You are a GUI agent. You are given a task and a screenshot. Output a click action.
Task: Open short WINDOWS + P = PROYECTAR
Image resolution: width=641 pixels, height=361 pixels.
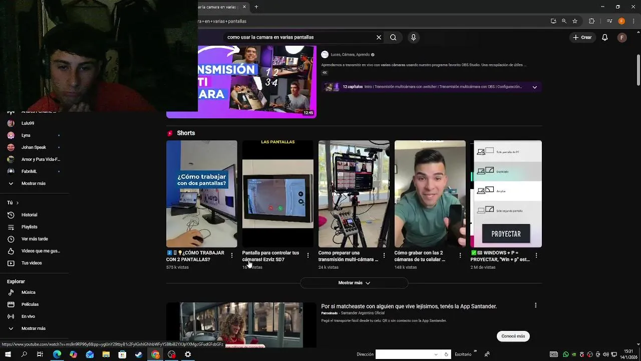[506, 194]
